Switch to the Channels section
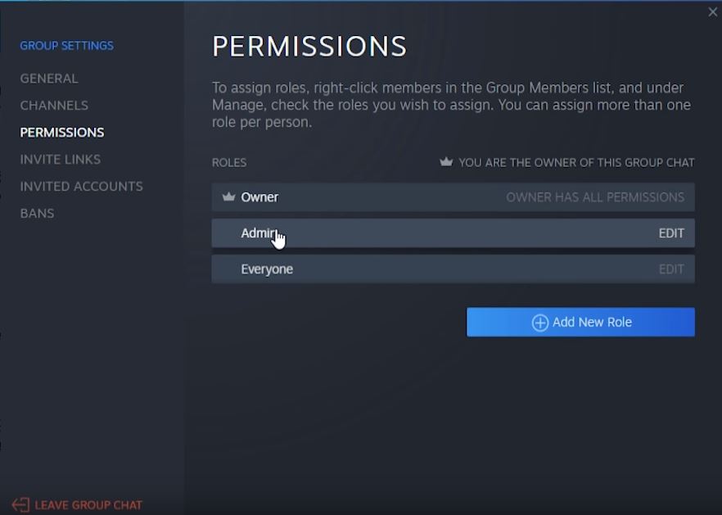The width and height of the screenshot is (722, 515). click(x=54, y=106)
